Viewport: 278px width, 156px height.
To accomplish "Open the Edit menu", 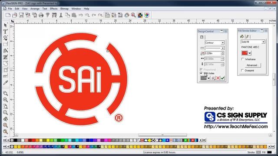I will (x=17, y=9).
